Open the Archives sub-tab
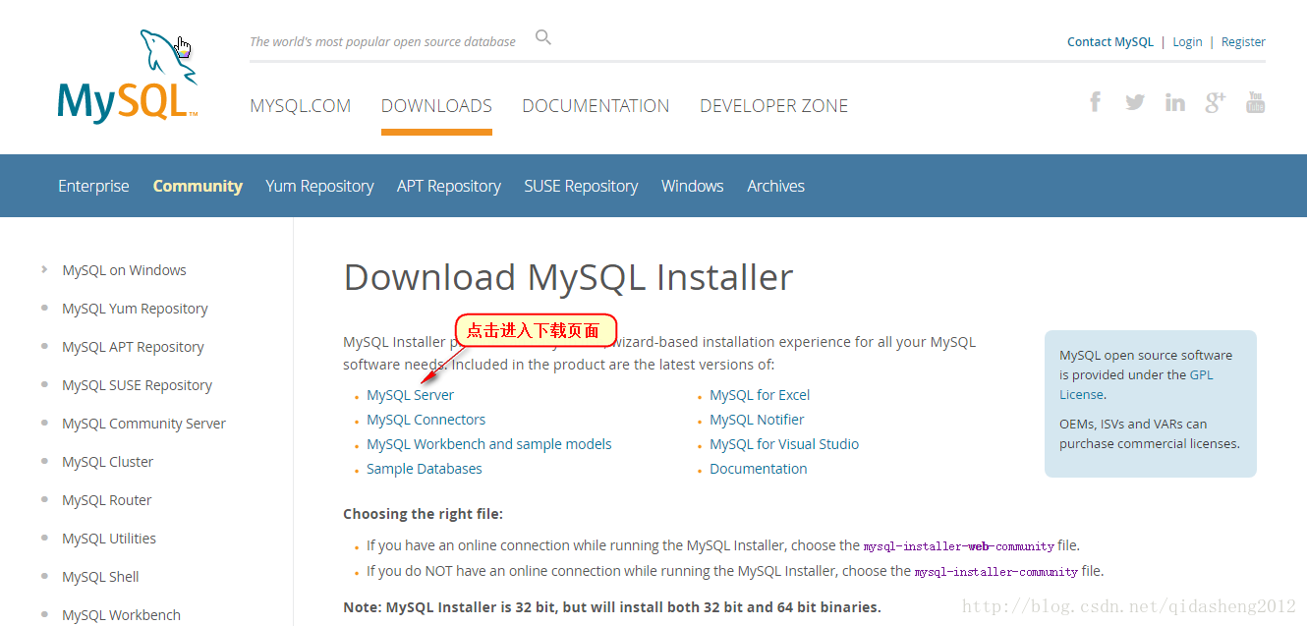The height and width of the screenshot is (626, 1307). 775,186
